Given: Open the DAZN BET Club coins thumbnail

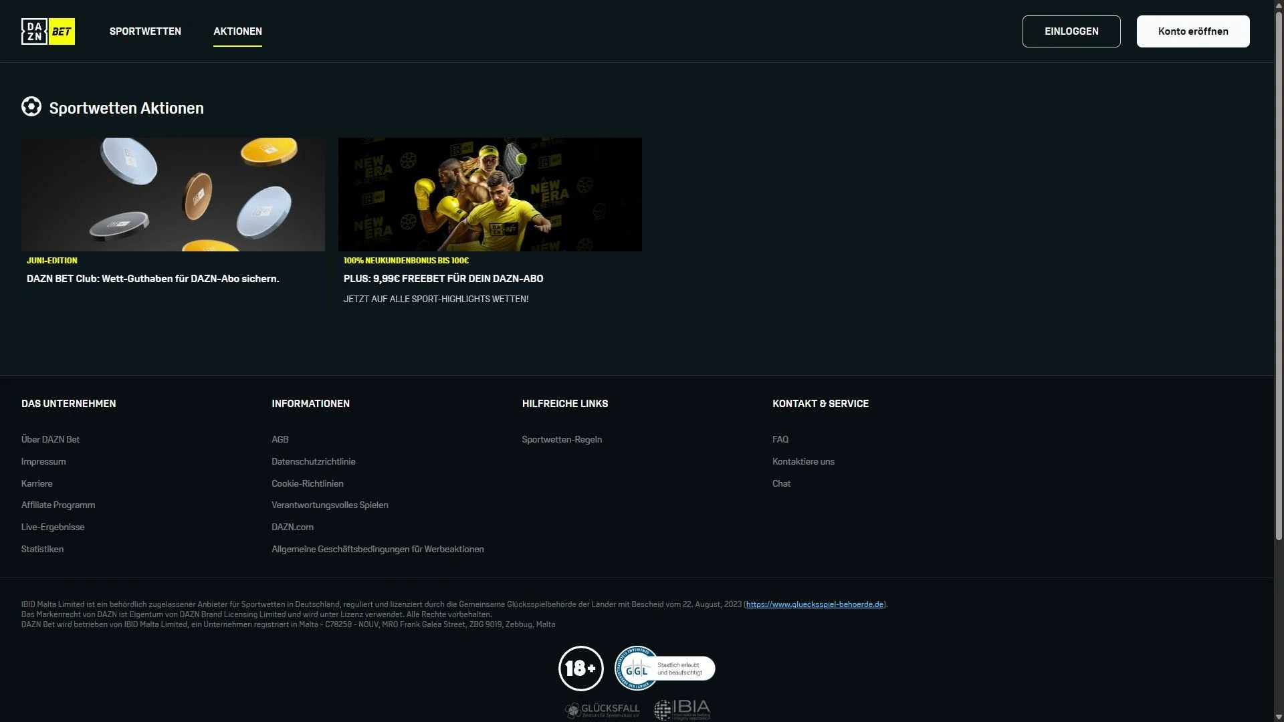Looking at the screenshot, I should pyautogui.click(x=173, y=195).
